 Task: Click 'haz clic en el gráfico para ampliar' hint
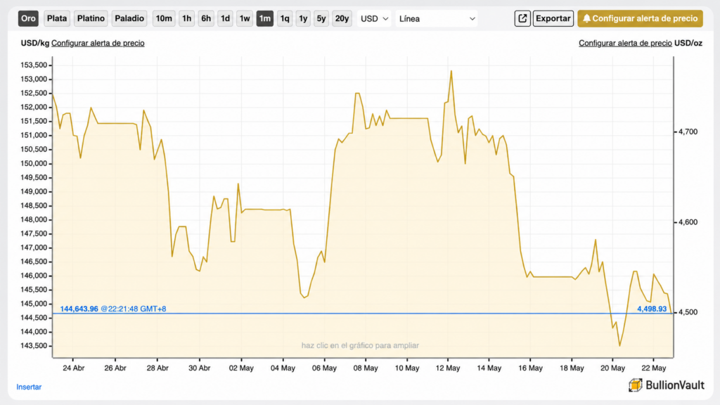pos(360,345)
